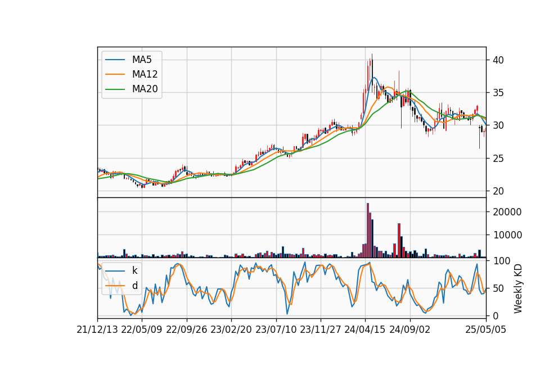Image resolution: width=540 pixels, height=388 pixels.
Task: Click the 23/02/20 date axis label
Action: click(231, 330)
